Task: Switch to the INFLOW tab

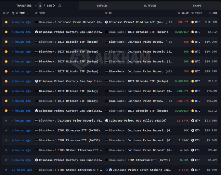Action: pyautogui.click(x=102, y=5)
